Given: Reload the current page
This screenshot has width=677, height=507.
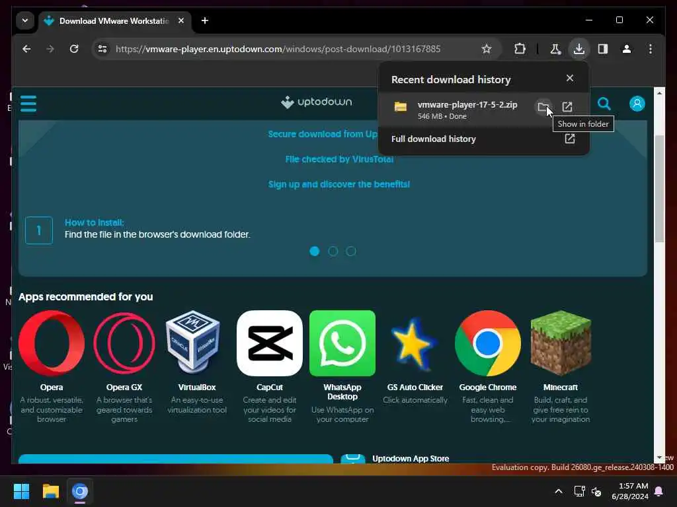Looking at the screenshot, I should (74, 49).
